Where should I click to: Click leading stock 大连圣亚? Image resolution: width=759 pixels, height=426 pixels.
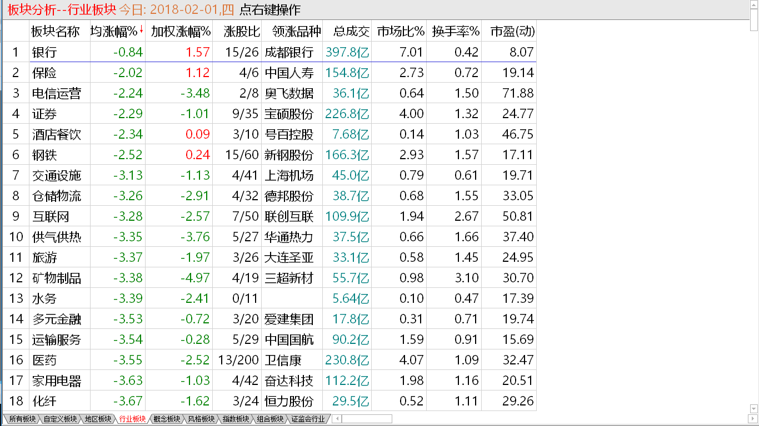[289, 257]
